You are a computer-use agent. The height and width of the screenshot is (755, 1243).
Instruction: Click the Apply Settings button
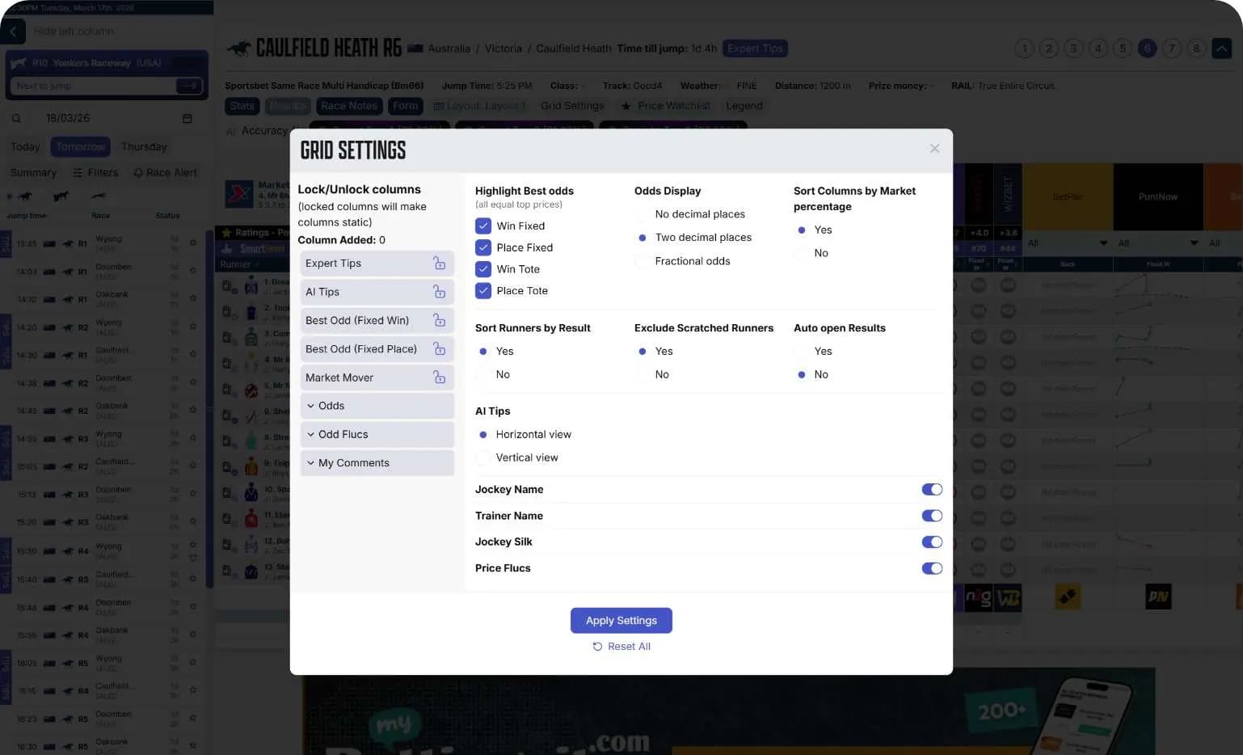(621, 620)
